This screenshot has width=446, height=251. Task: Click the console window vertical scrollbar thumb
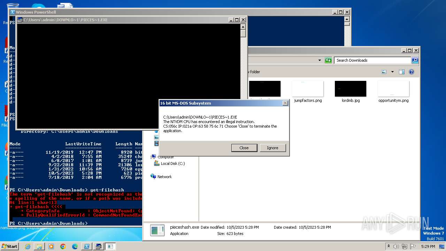(243, 33)
